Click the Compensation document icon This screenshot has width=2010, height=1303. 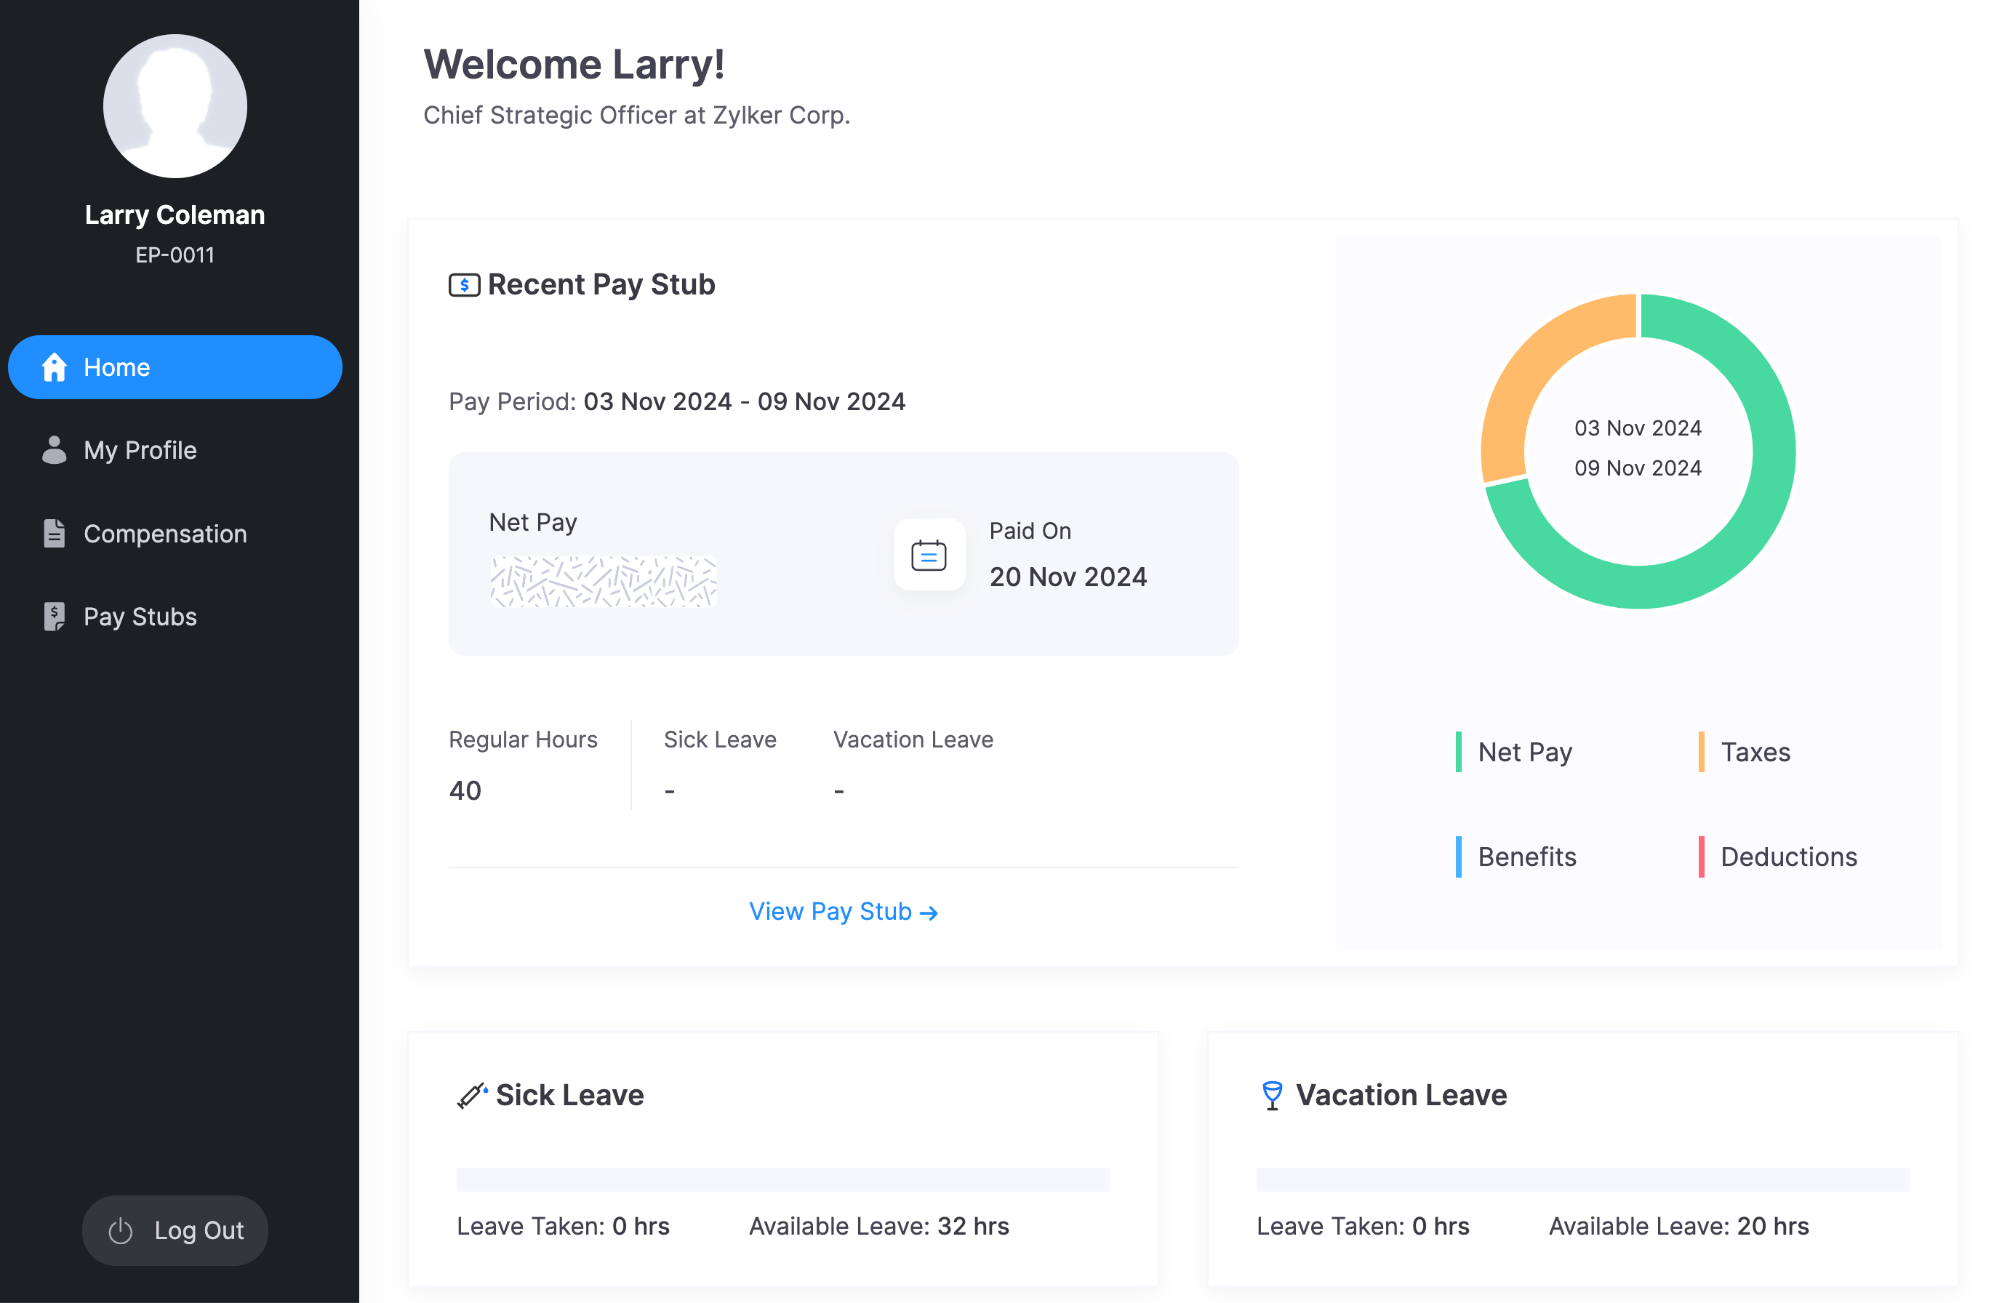[54, 533]
